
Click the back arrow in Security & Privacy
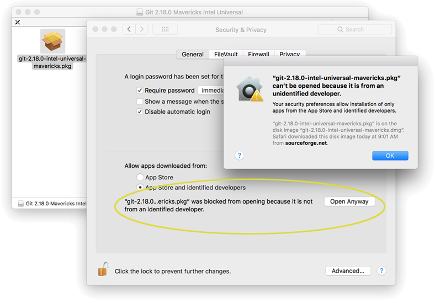click(129, 29)
